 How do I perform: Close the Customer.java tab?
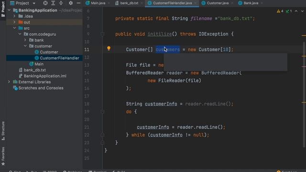pyautogui.click(x=232, y=3)
